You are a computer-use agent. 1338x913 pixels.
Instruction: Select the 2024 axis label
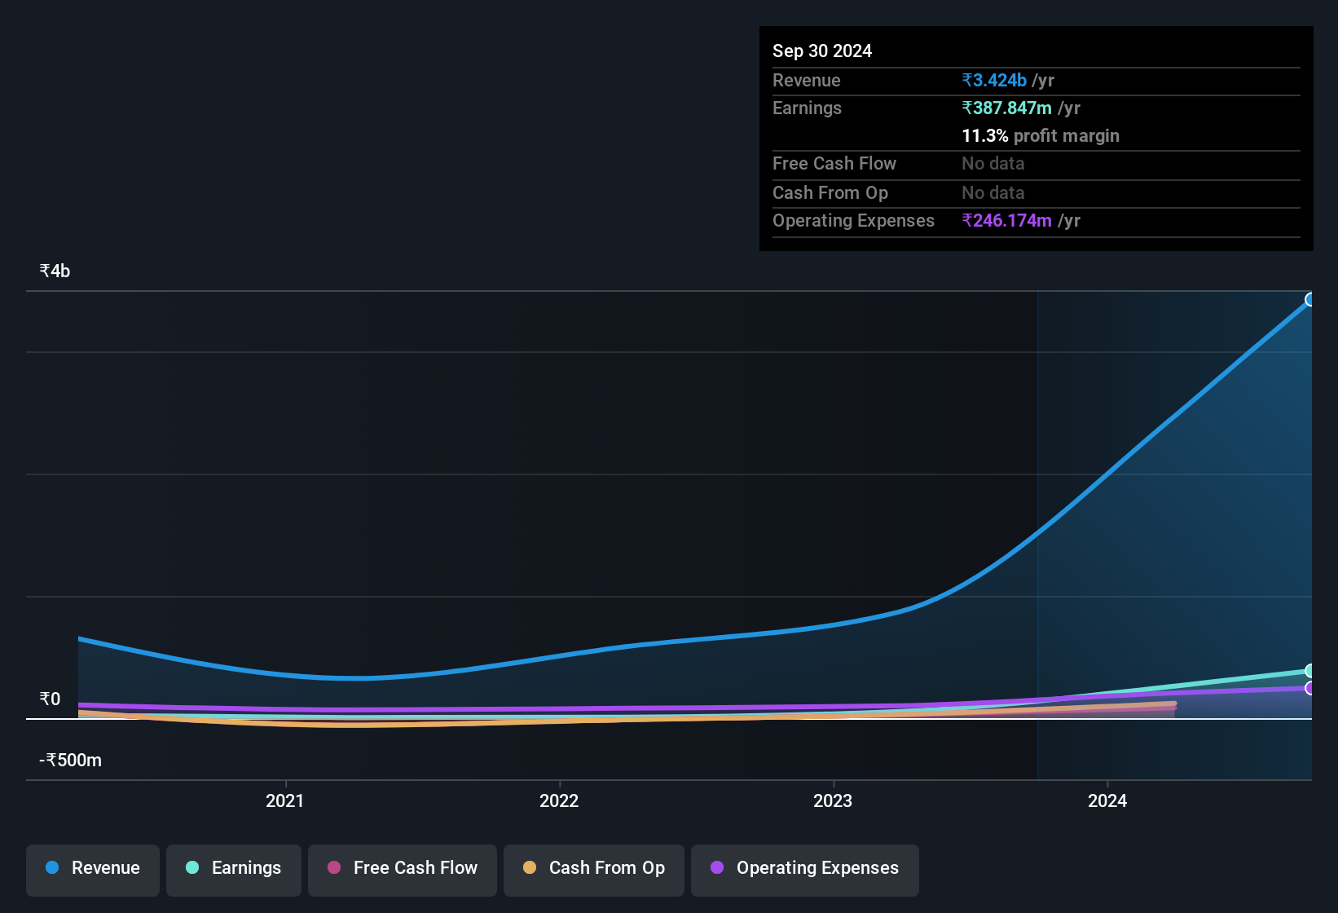1107,801
